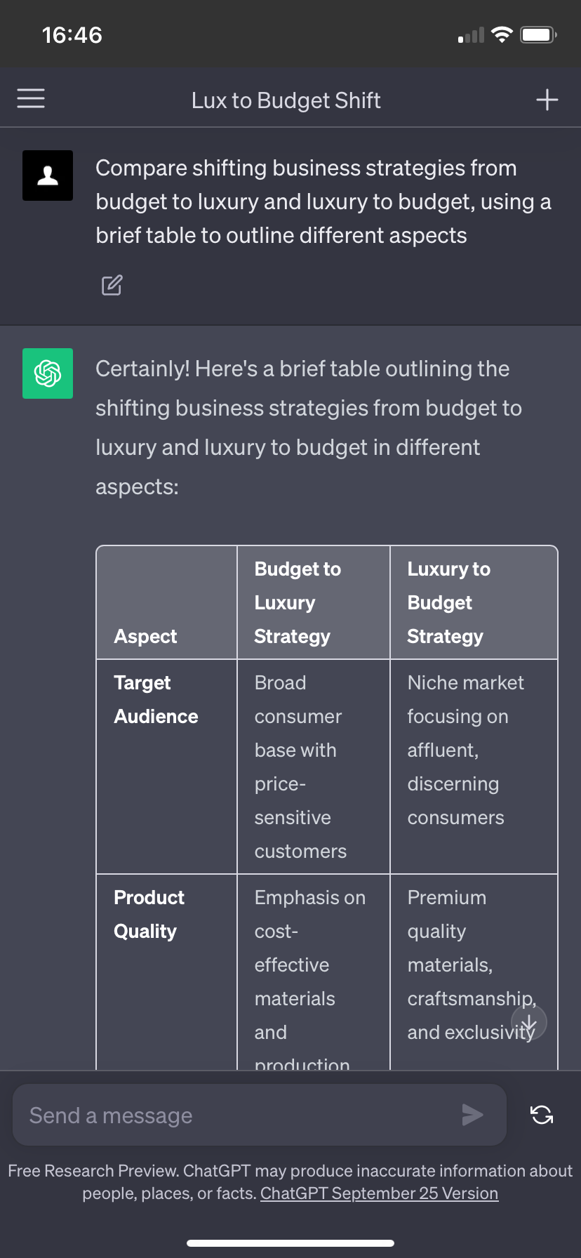This screenshot has height=1258, width=581.
Task: Tap the Wi-Fi status icon
Action: click(502, 34)
